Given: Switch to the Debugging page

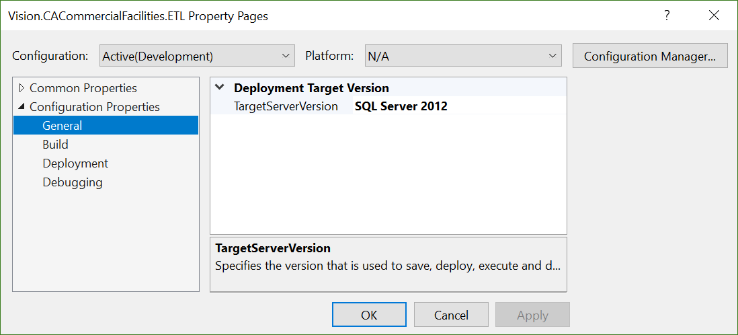Looking at the screenshot, I should pos(73,182).
